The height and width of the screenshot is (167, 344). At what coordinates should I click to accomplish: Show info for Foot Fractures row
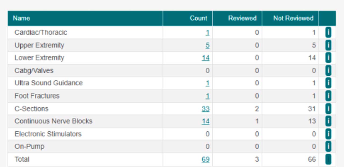328,96
